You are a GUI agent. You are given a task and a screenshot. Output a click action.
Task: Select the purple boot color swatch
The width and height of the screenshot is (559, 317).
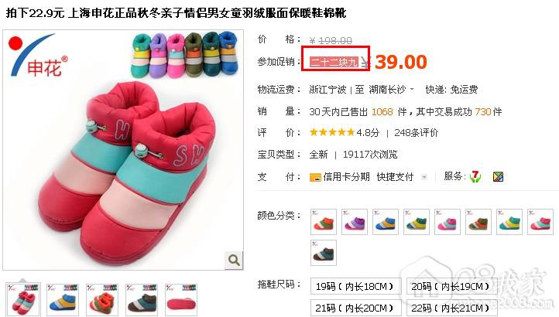tap(355, 222)
